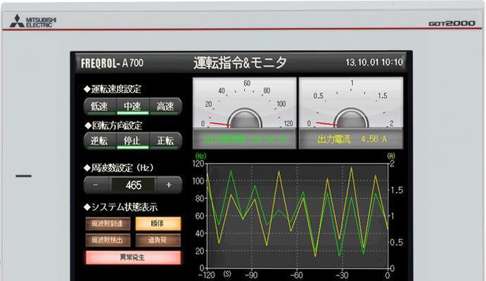Tap the (Hz) axis unit label on graph
This screenshot has height=281, width=486.
tap(201, 156)
